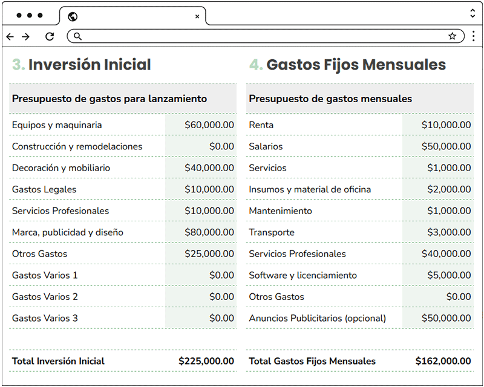Expand the tab list chevron icon
This screenshot has width=484, height=387.
pos(473,13)
